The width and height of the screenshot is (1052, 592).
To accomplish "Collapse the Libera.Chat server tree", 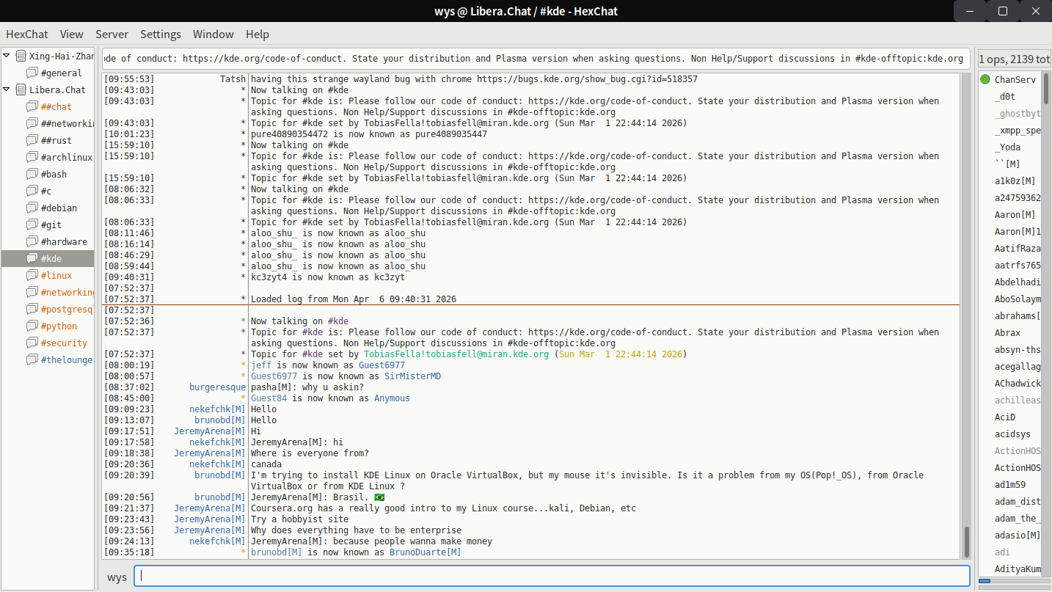I will [7, 89].
